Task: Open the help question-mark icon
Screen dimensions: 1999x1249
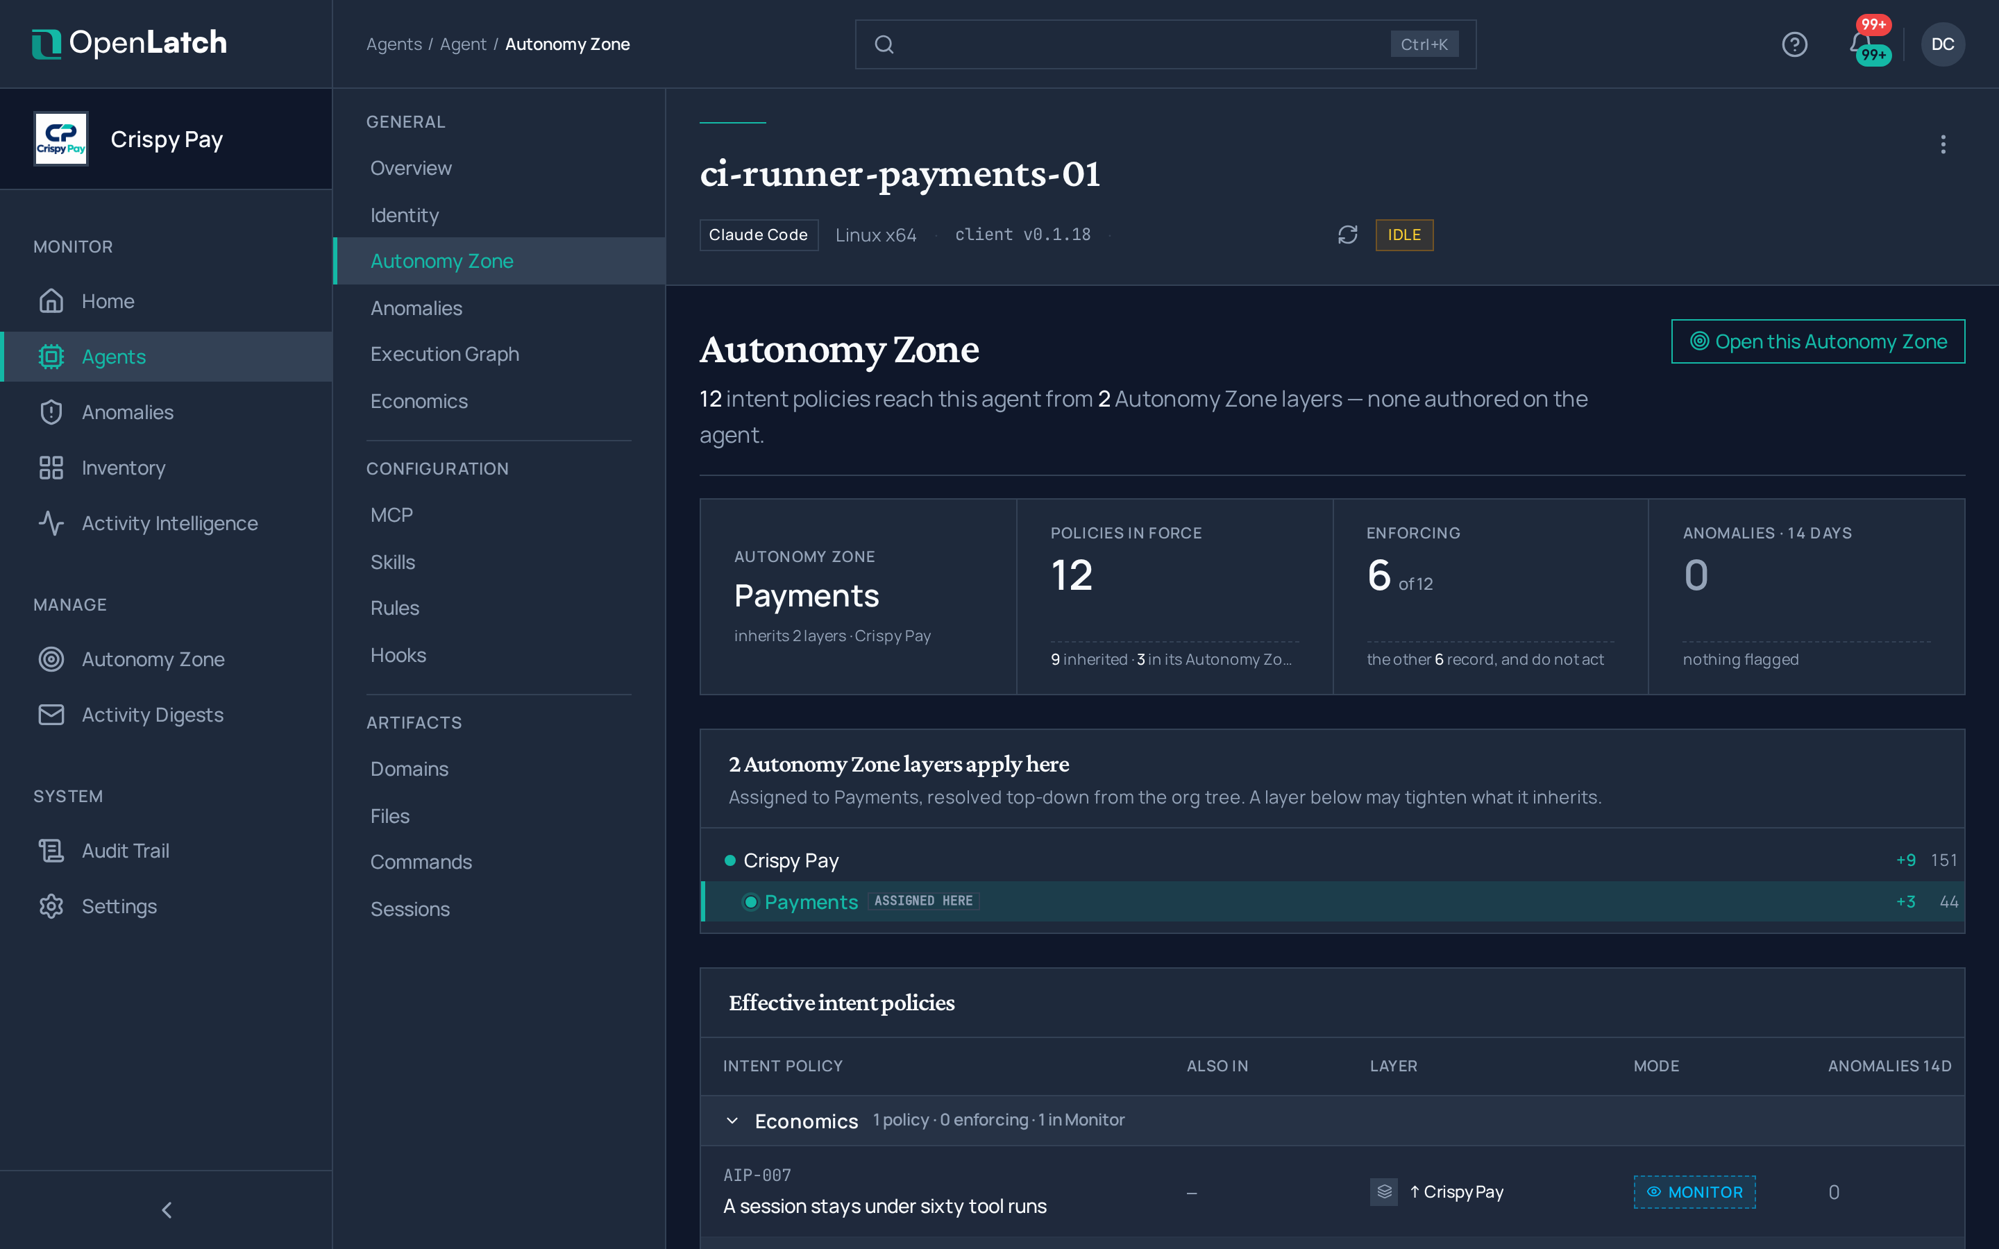Action: pos(1794,44)
